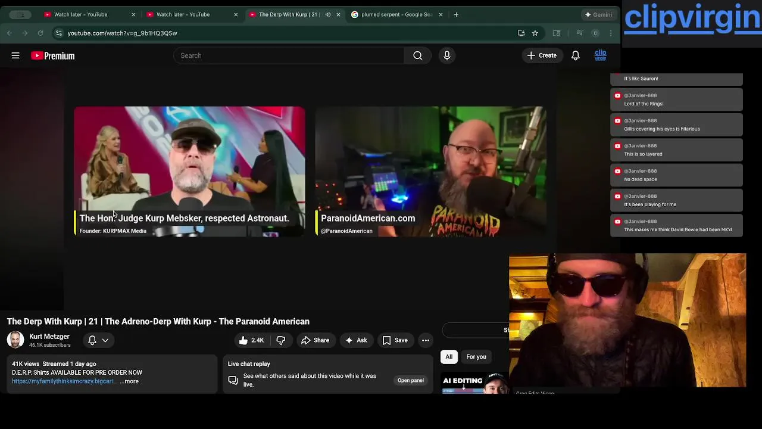Select the All filter chip
This screenshot has width=762, height=429.
tap(449, 357)
